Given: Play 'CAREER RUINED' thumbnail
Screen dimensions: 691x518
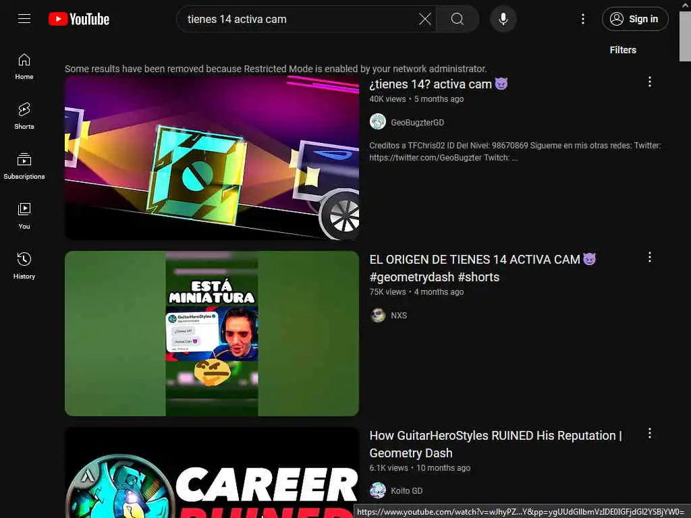Looking at the screenshot, I should (212, 473).
